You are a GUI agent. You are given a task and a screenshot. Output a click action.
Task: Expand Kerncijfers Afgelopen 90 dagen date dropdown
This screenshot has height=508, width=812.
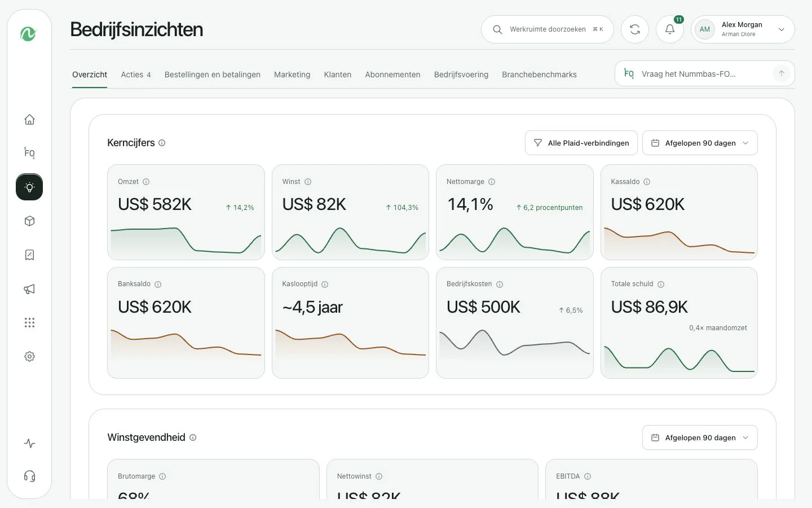point(700,143)
